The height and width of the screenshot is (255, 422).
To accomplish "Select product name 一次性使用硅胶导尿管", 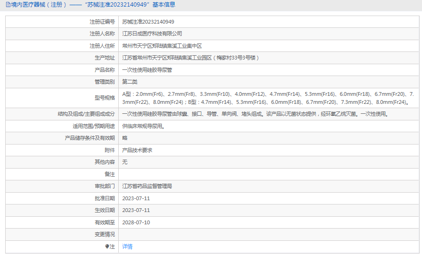I will [x=147, y=70].
